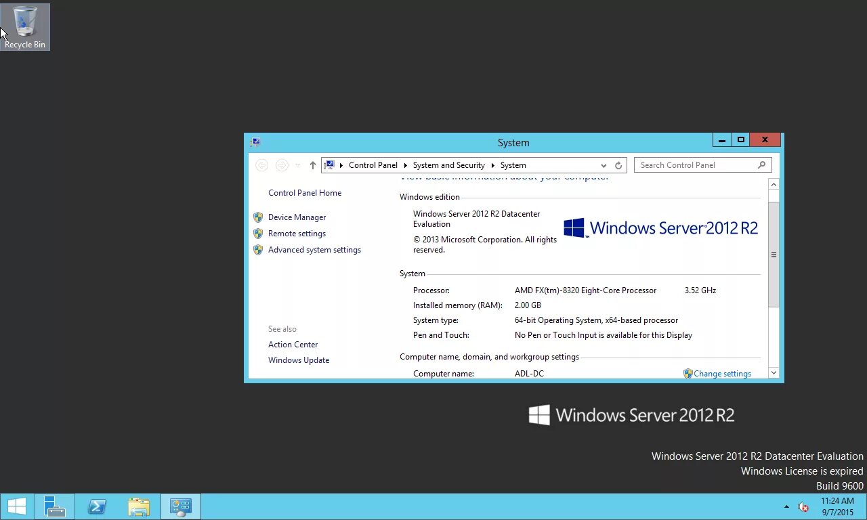Select the Control Panel breadcrumb
This screenshot has width=867, height=520.
click(373, 165)
